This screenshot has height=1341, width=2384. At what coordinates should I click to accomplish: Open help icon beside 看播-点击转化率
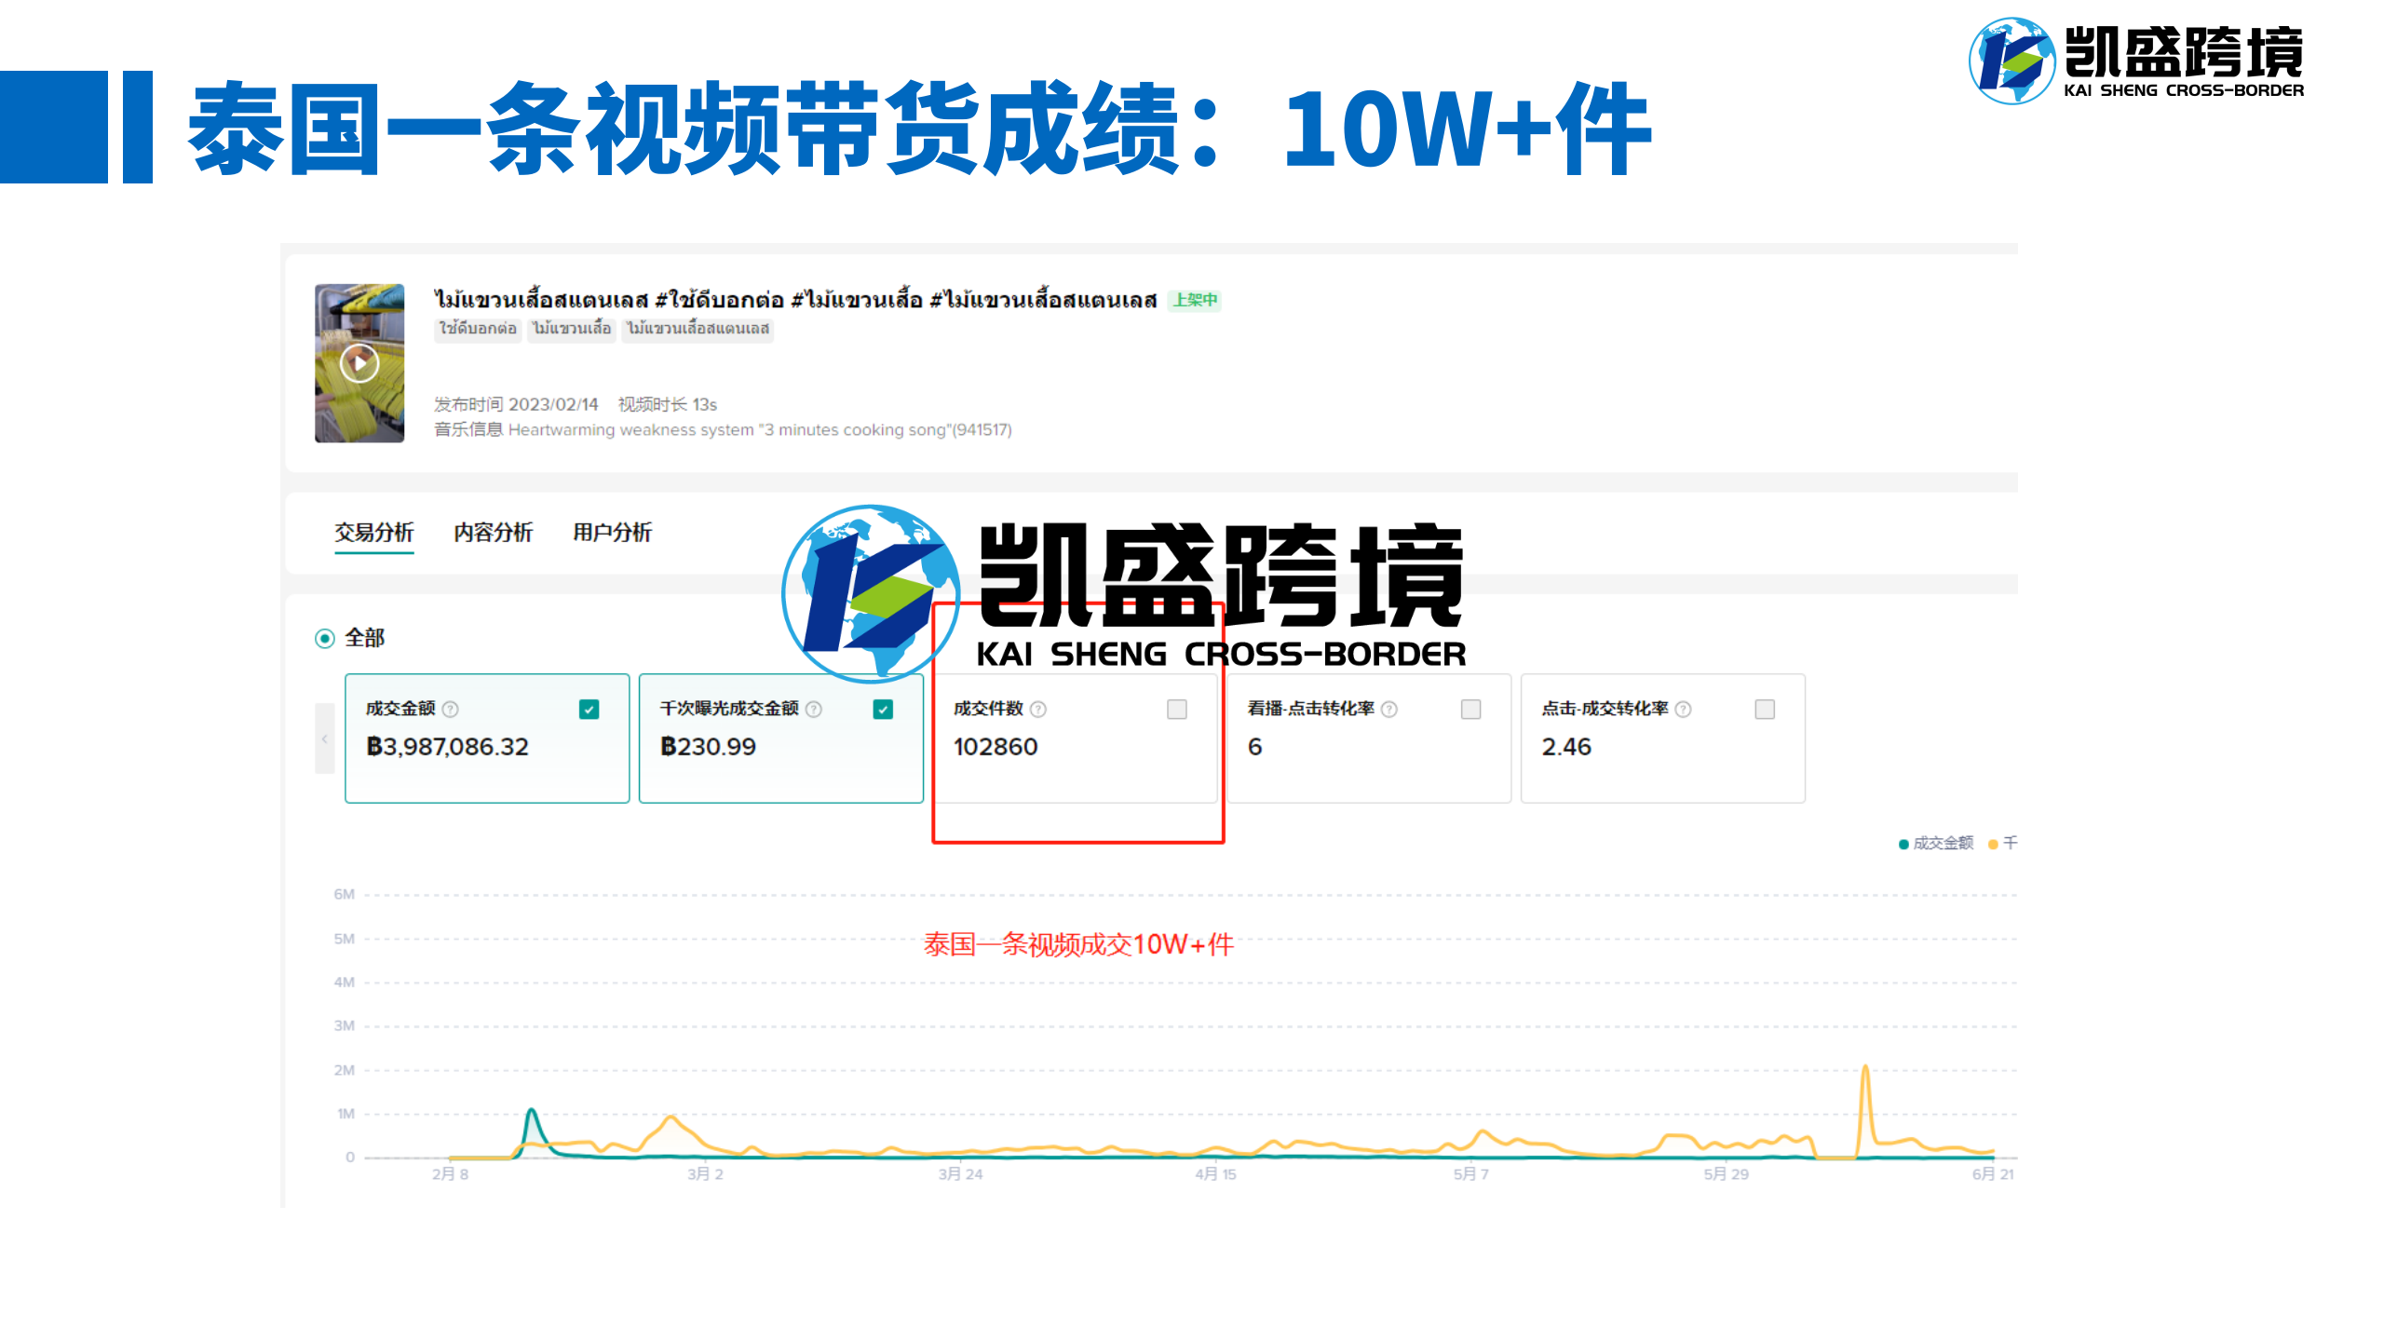1389,710
